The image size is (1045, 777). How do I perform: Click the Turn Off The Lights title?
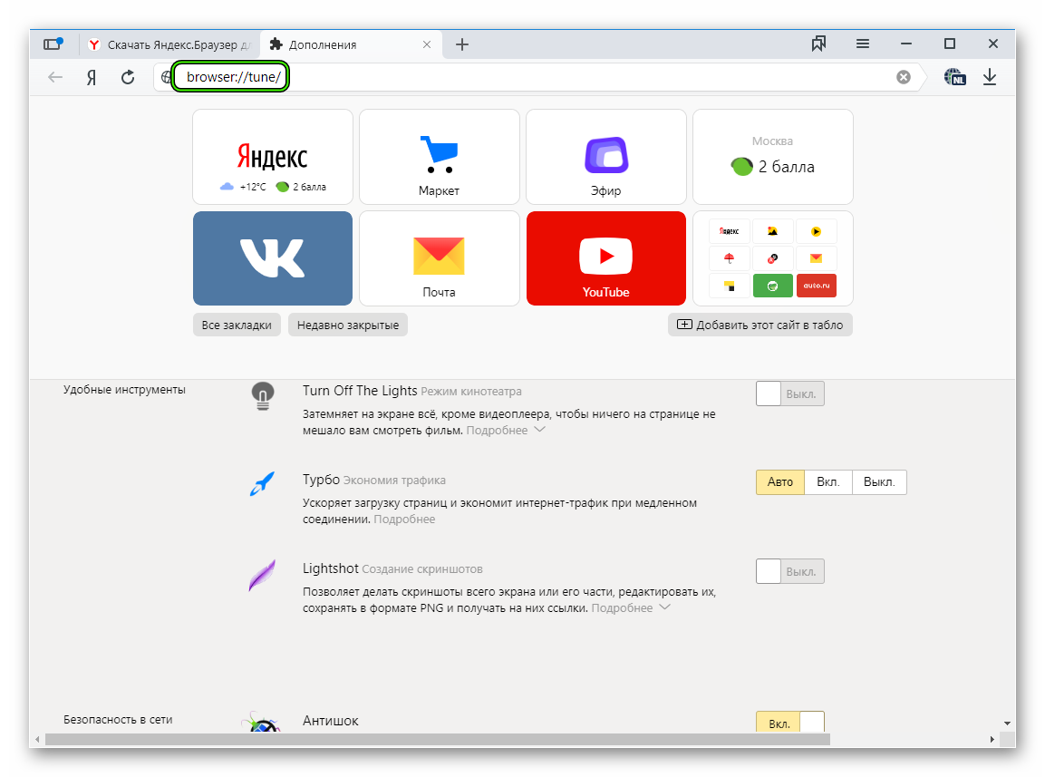coord(360,391)
